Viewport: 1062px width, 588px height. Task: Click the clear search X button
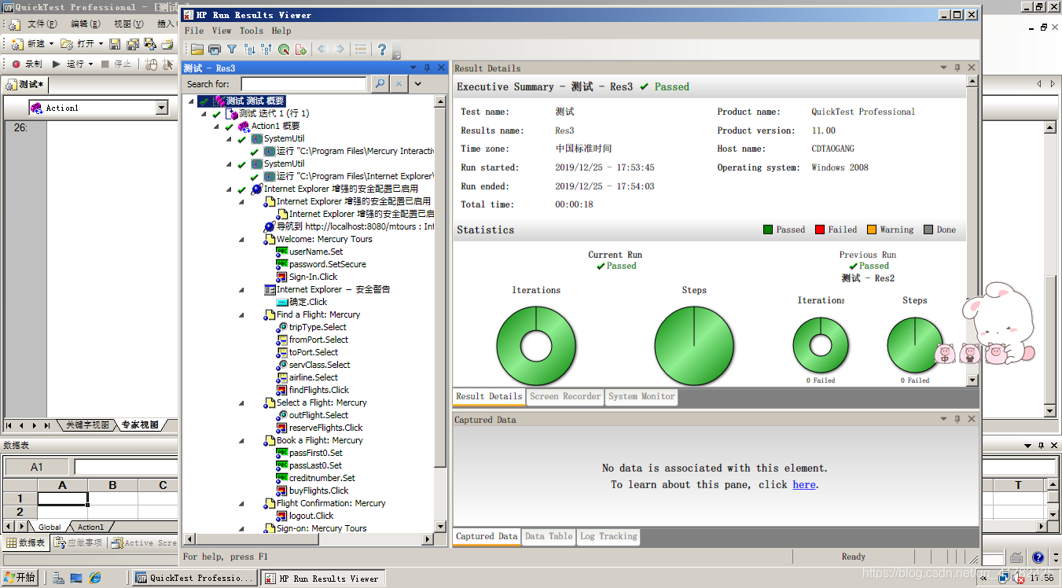click(x=399, y=83)
